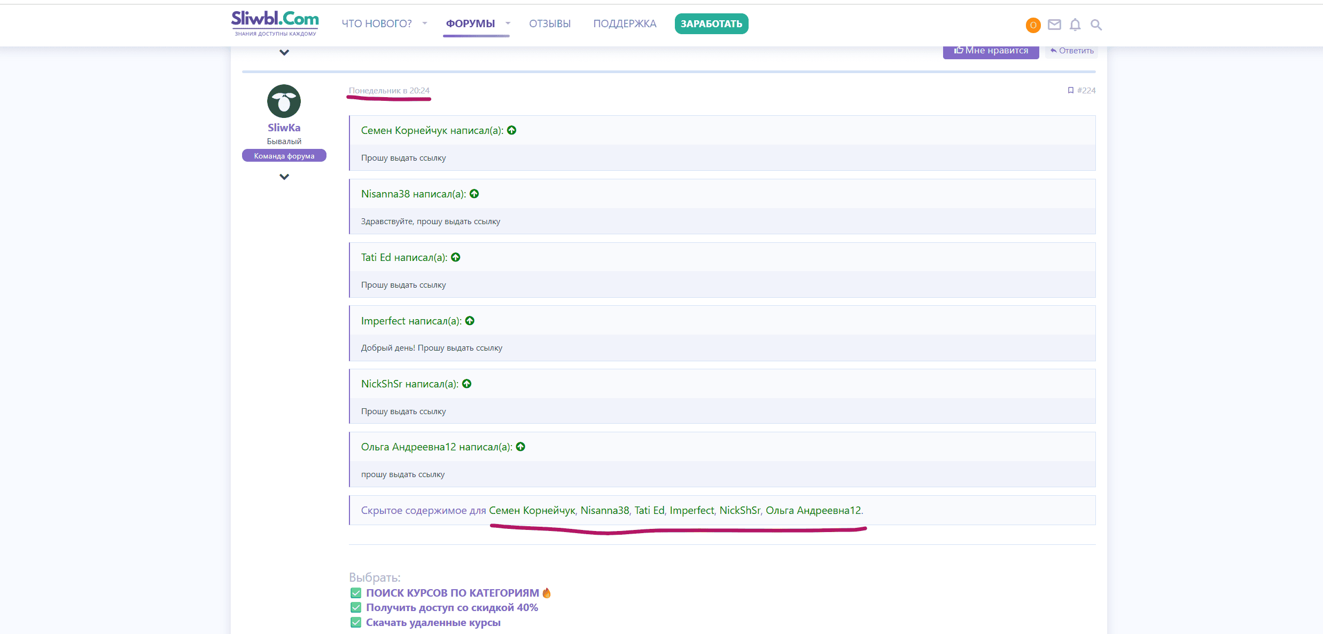Jump to Семен Корнейчук's quoted post arrow

[x=512, y=130]
